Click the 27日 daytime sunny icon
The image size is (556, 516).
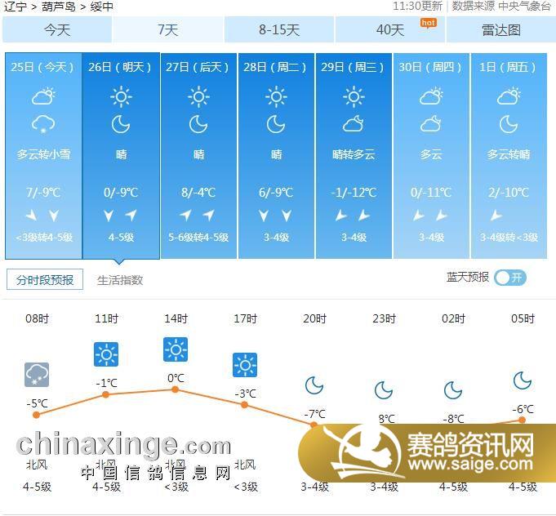pos(198,96)
